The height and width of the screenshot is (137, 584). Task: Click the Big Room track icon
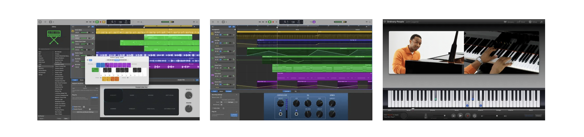click(212, 33)
